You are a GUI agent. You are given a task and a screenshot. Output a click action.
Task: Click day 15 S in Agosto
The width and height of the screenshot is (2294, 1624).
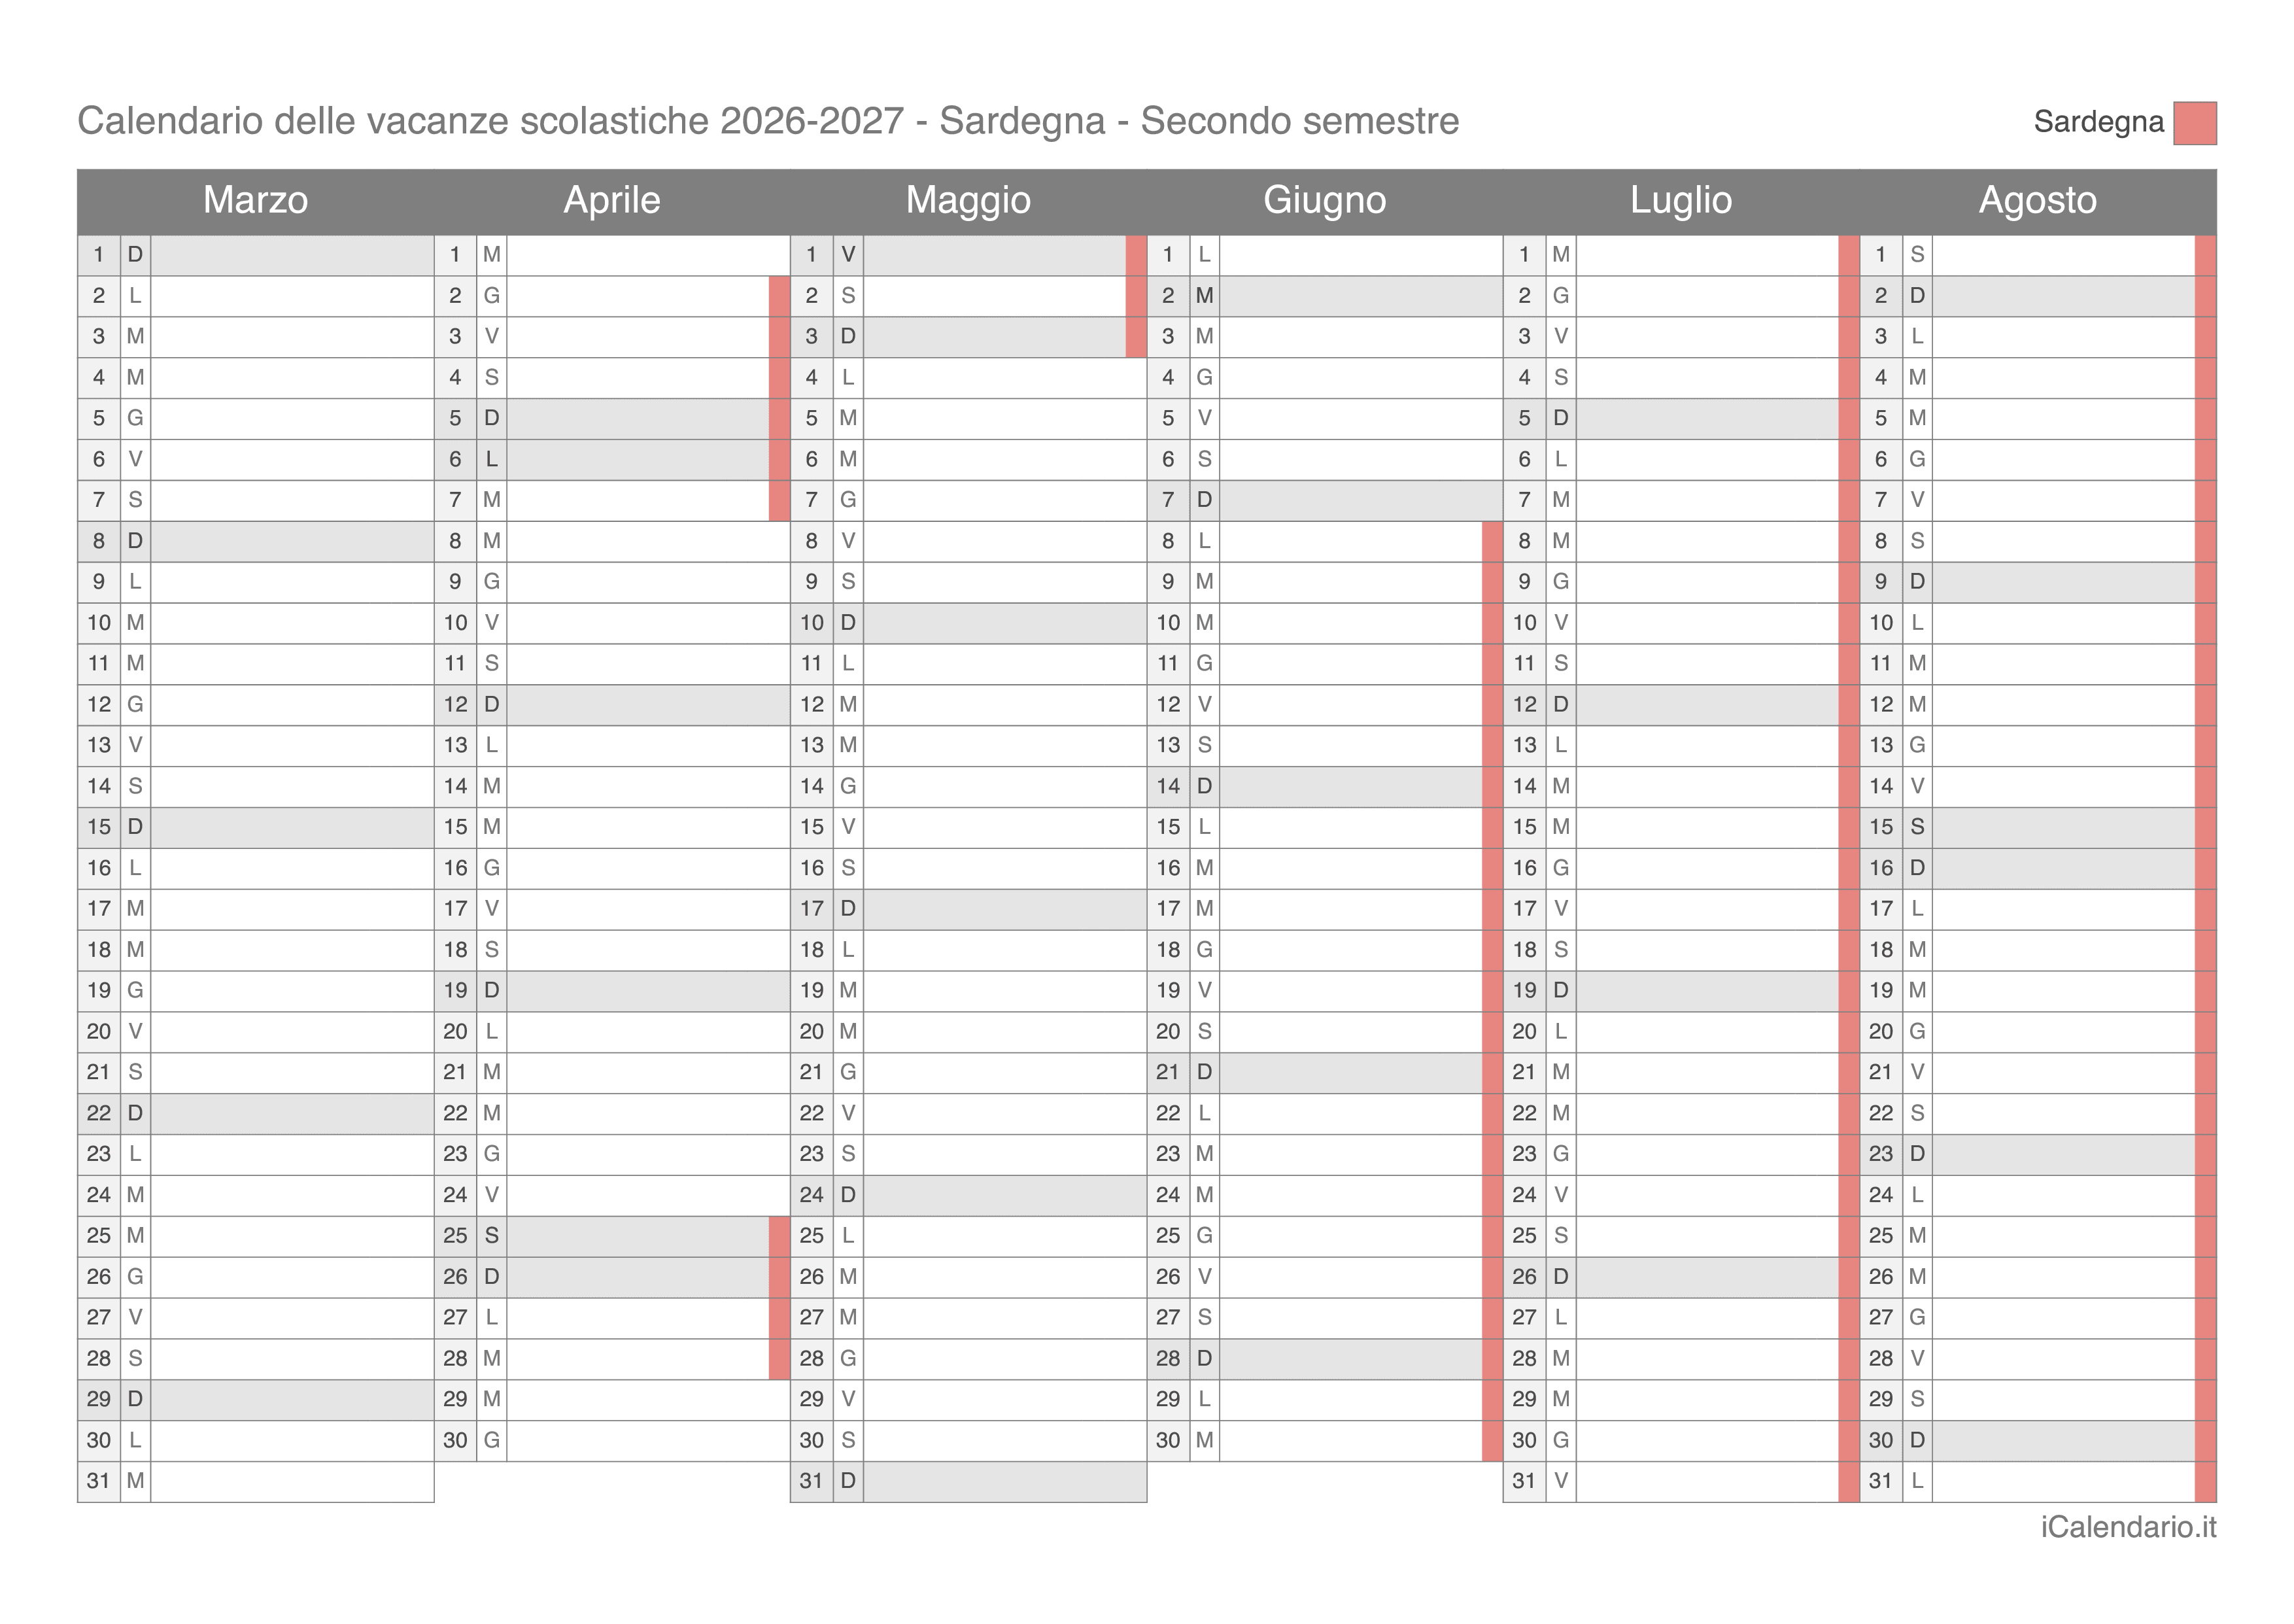point(2037,827)
